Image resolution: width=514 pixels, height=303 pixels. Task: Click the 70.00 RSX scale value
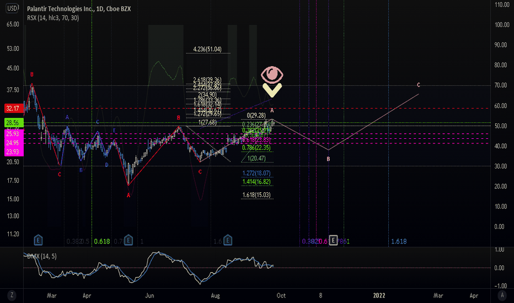[x=501, y=85]
